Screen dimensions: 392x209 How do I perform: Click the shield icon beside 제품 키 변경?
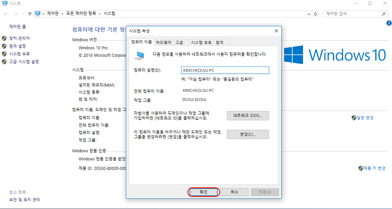pyautogui.click(x=360, y=168)
